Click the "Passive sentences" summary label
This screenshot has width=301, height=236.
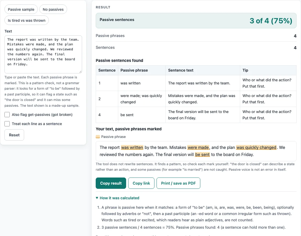117,20
